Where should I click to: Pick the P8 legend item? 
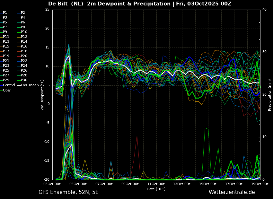coord(22,27)
